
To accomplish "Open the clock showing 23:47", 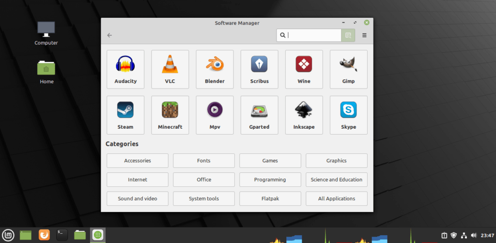I will click(x=487, y=235).
